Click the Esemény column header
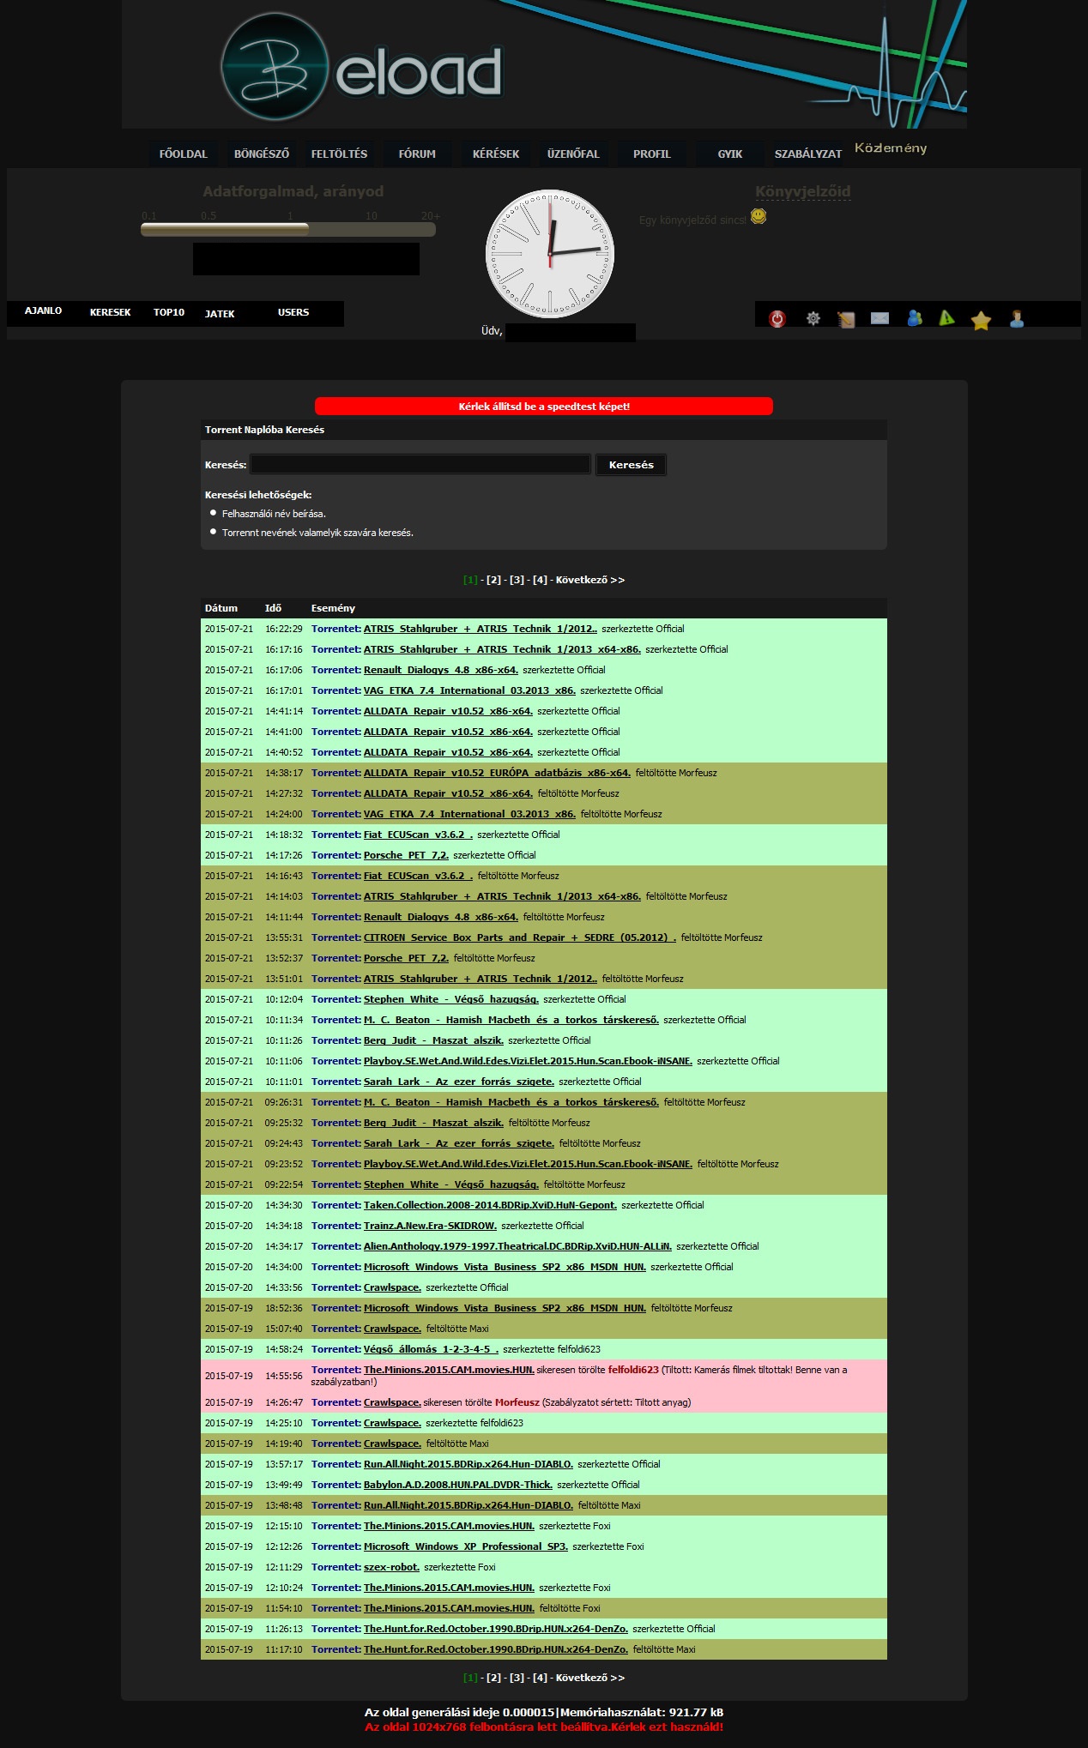Screen dimensions: 1088x1748 (x=333, y=608)
